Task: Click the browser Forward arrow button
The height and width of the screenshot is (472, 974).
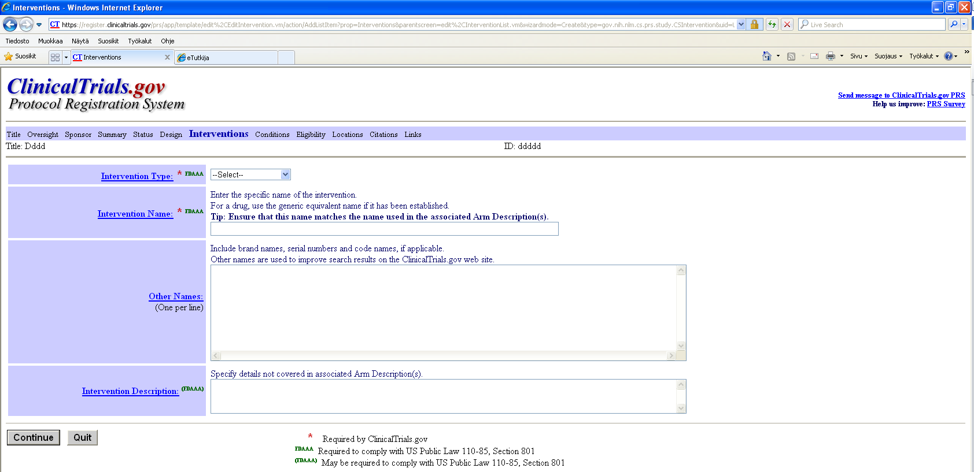Action: point(26,24)
